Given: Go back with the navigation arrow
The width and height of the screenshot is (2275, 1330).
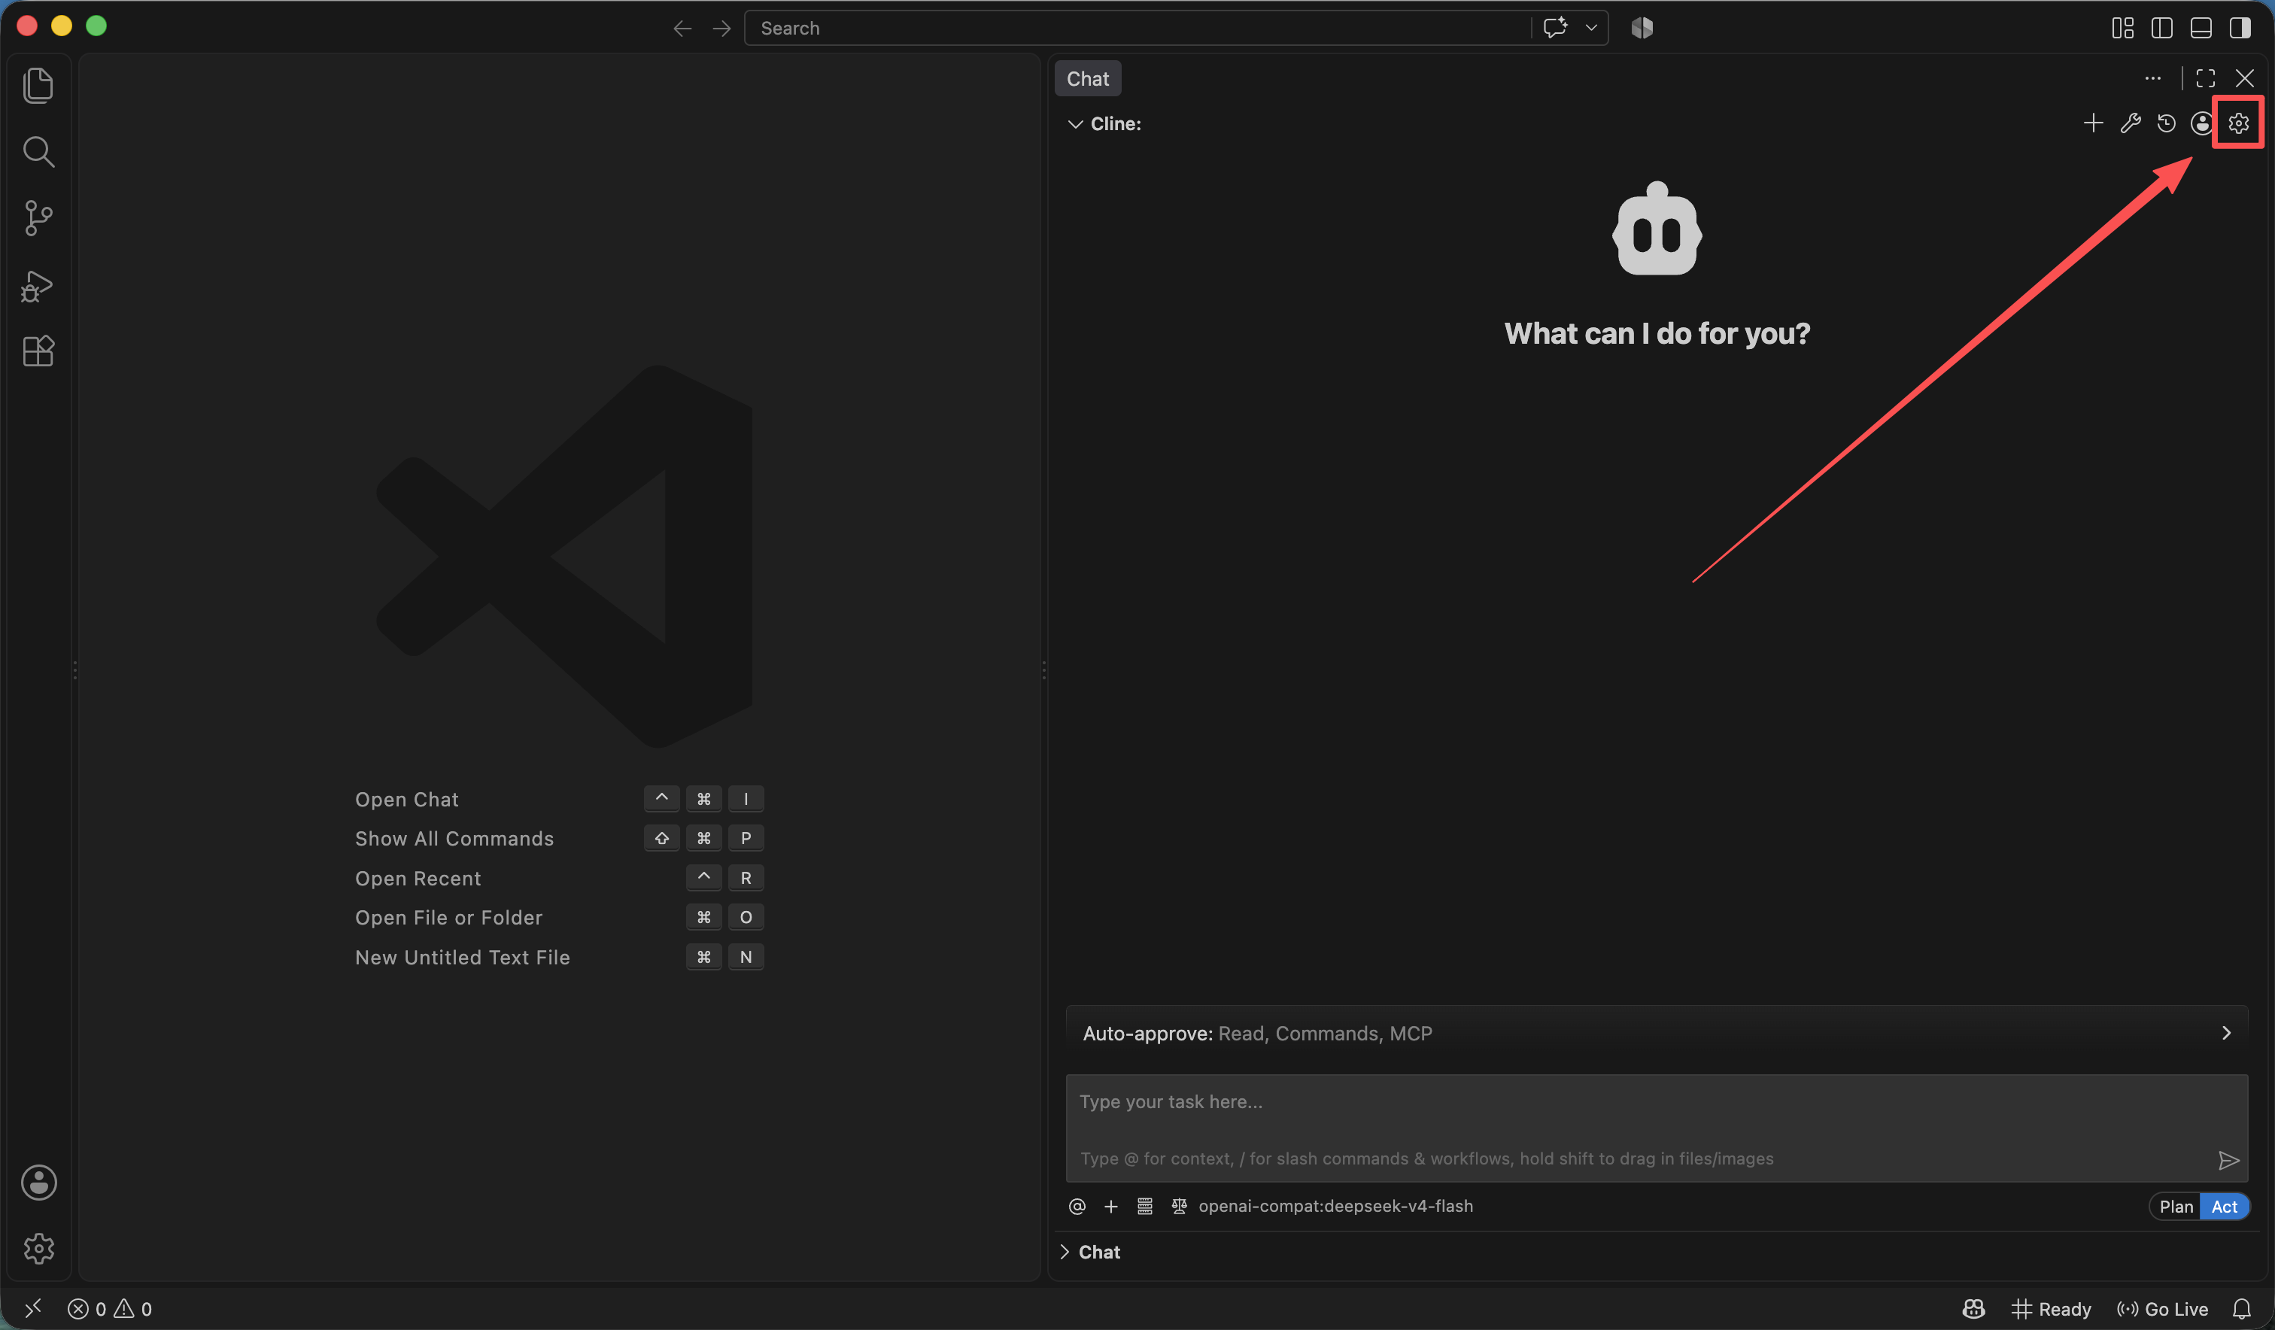Looking at the screenshot, I should (682, 29).
